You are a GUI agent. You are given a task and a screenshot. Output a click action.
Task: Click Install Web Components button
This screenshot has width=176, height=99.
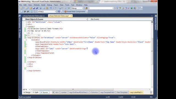coord(75,12)
